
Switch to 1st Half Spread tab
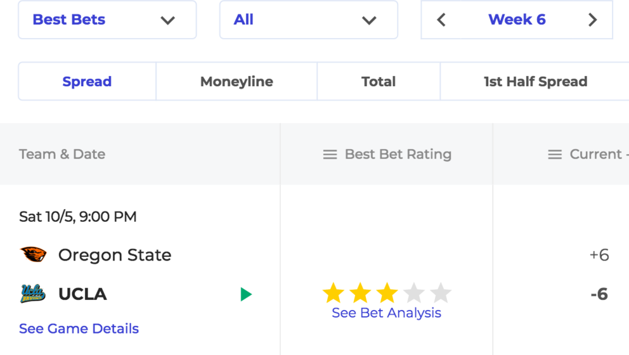pos(535,81)
